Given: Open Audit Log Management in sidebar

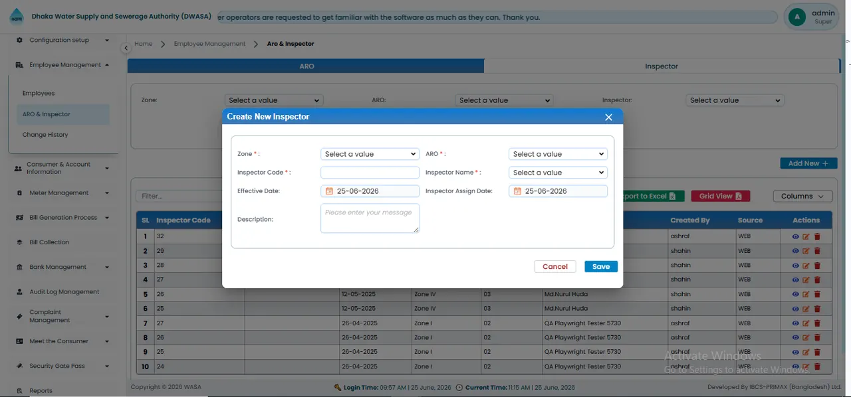Looking at the screenshot, I should [64, 292].
